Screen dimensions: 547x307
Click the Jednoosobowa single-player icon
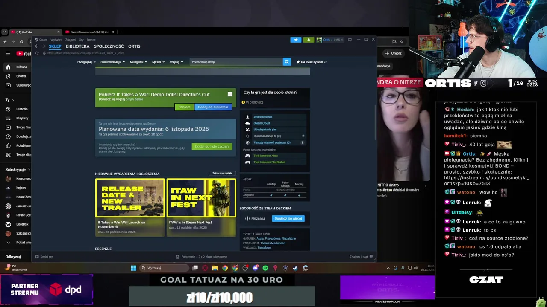(247, 117)
